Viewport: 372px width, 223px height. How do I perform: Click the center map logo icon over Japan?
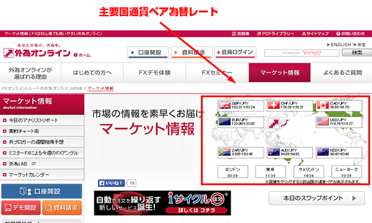pyautogui.click(x=274, y=123)
